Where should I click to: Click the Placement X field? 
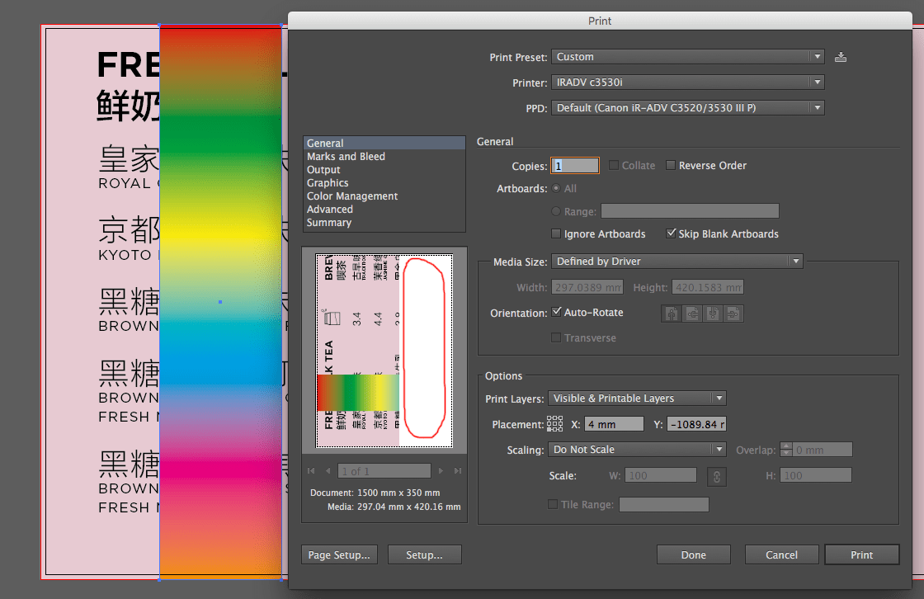(614, 424)
